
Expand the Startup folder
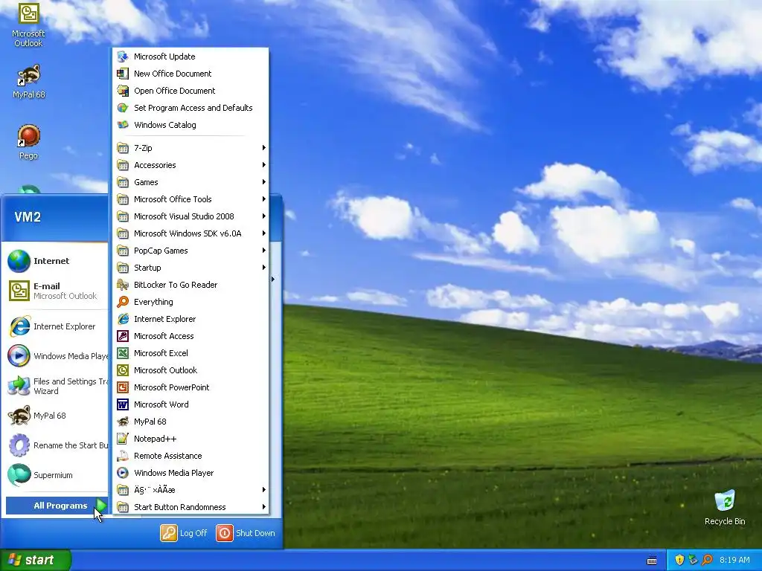point(190,268)
